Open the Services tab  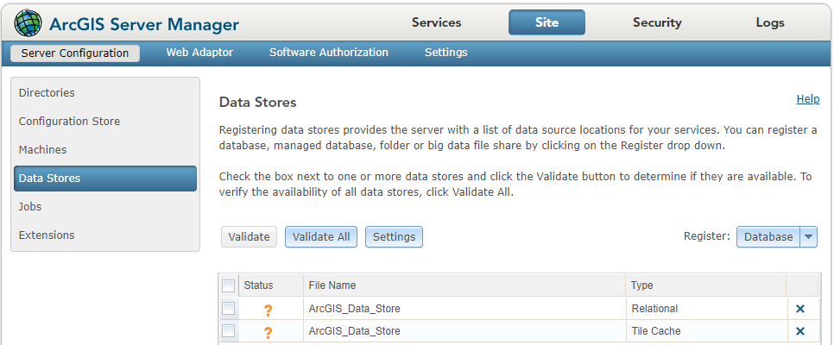click(x=436, y=22)
